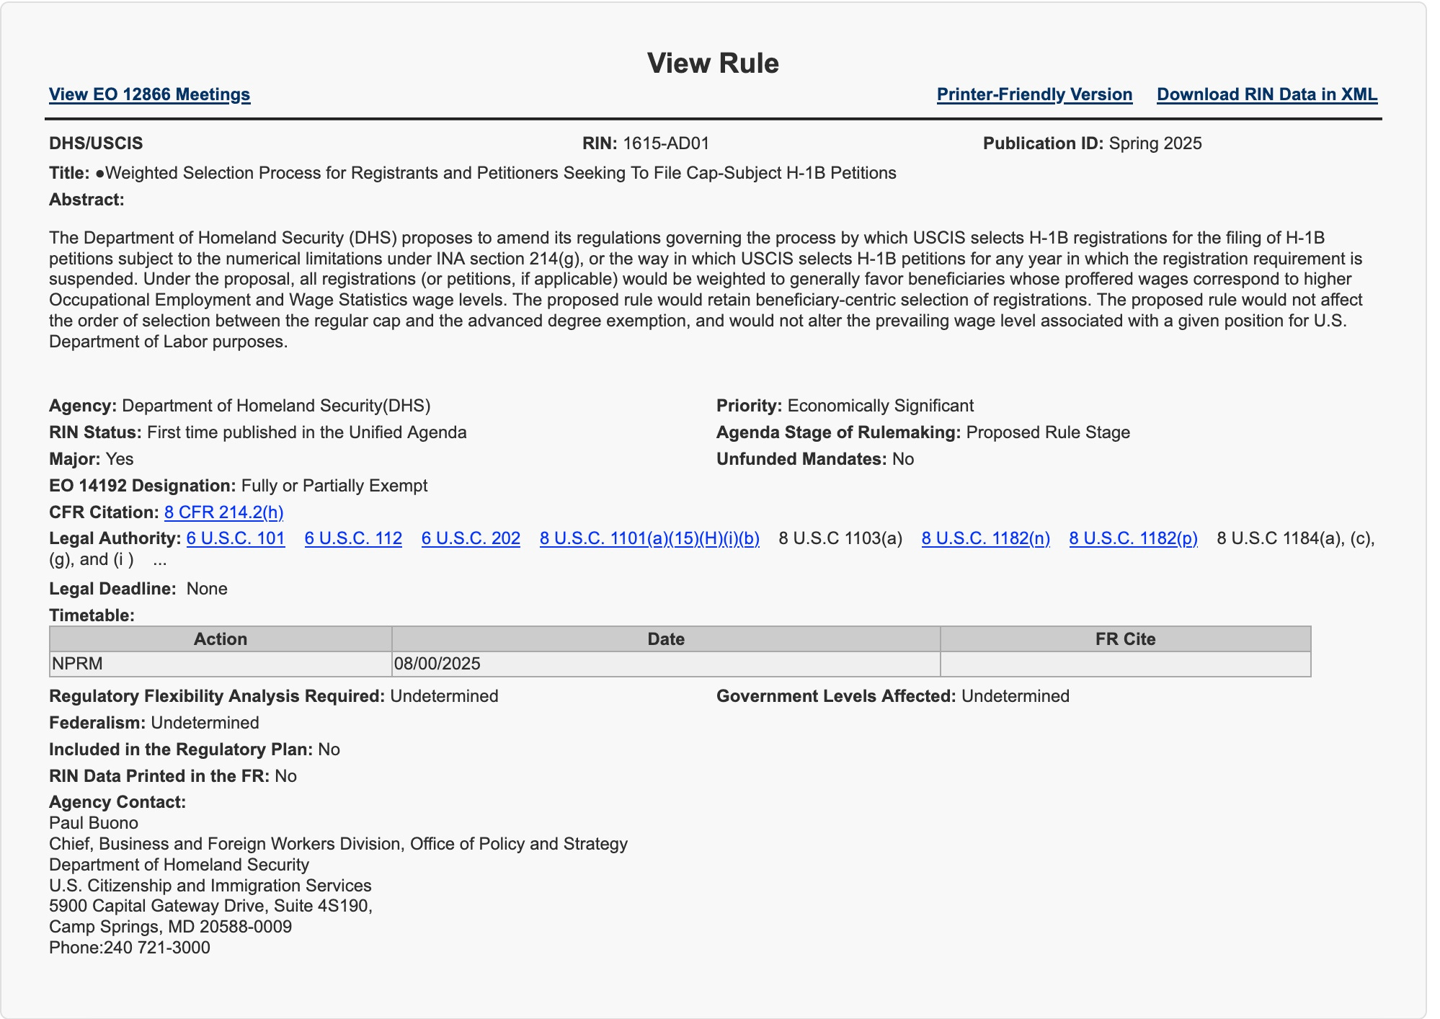1440x1019 pixels.
Task: Click the RIN number 1615-AD01
Action: click(666, 143)
